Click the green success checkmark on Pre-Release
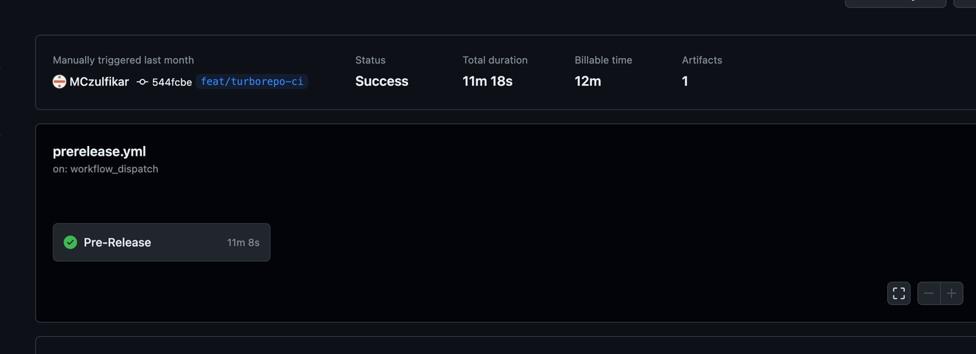The height and width of the screenshot is (354, 976). (x=70, y=242)
